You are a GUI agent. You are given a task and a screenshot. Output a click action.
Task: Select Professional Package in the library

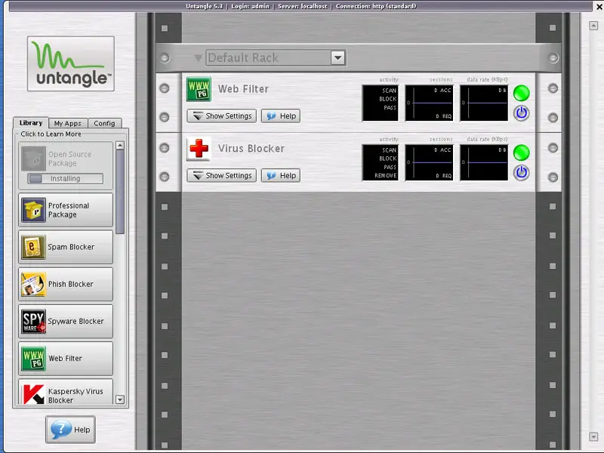pos(66,210)
